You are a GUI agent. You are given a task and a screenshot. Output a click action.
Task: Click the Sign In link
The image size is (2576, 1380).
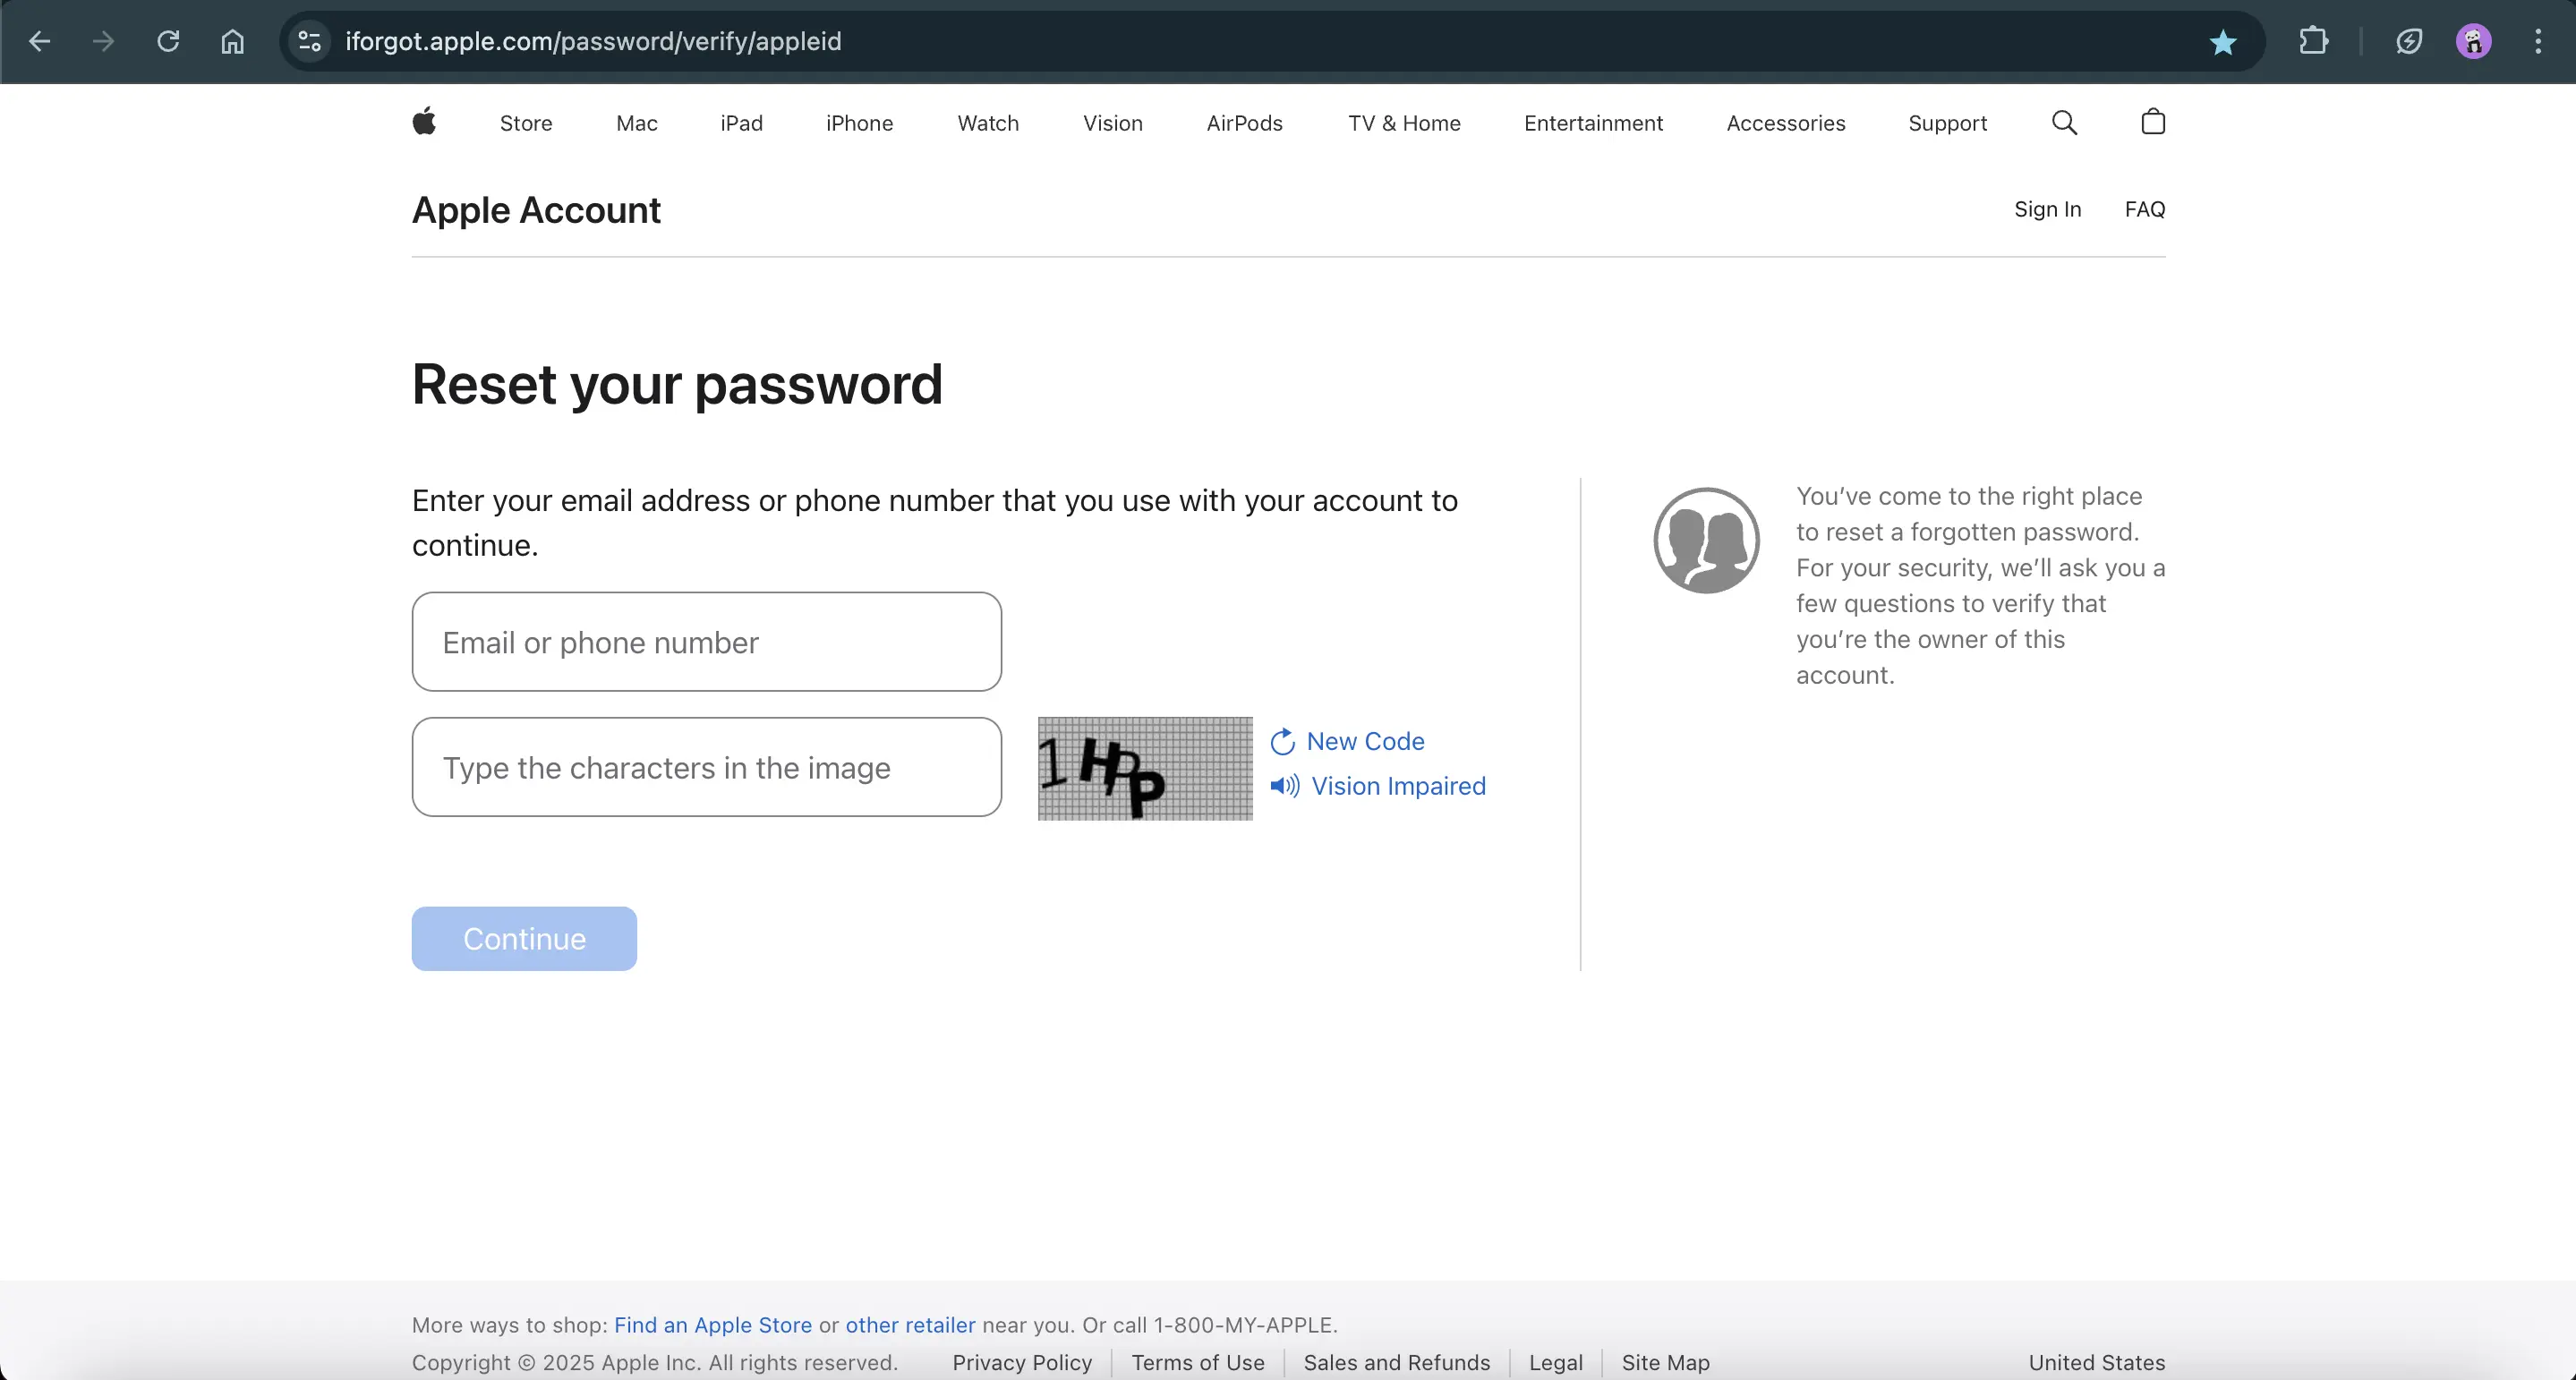coord(2047,209)
